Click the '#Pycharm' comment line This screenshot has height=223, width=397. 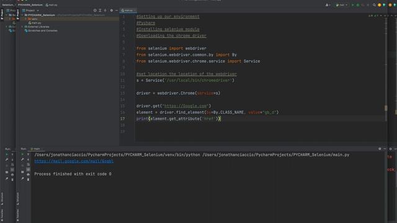pyautogui.click(x=146, y=23)
